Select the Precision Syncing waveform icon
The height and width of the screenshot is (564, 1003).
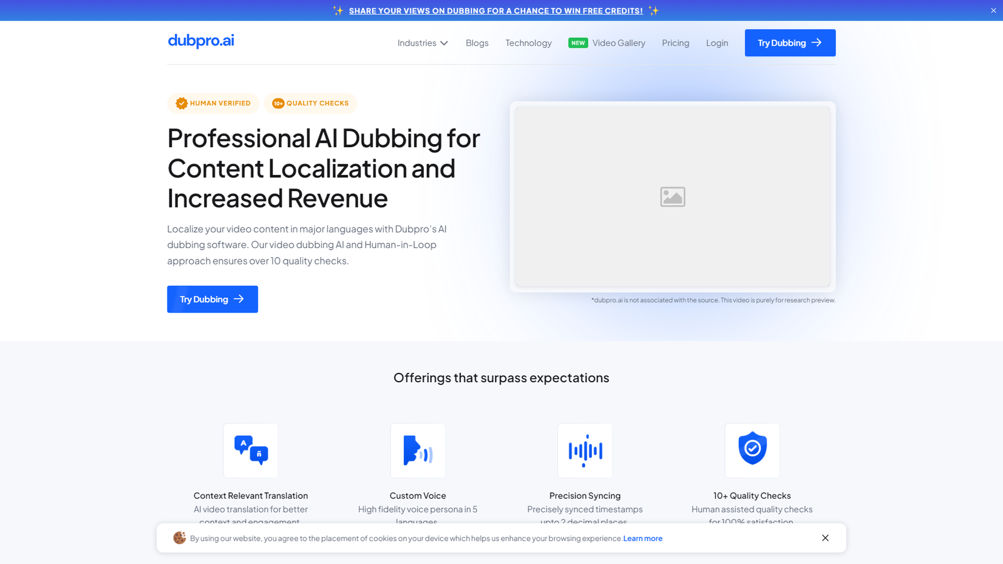[x=585, y=451]
